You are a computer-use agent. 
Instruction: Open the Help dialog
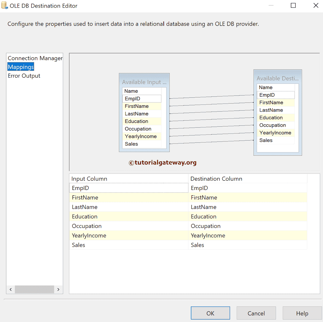[302, 313]
